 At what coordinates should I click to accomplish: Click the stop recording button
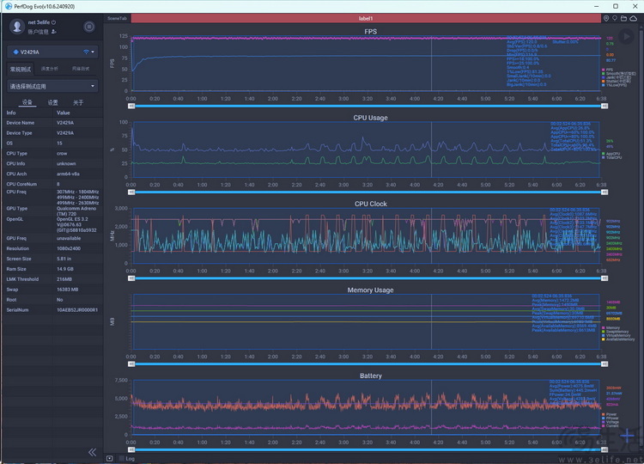point(88,27)
